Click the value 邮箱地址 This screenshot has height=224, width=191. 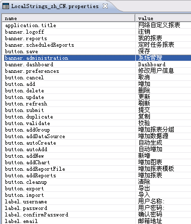coord(150,221)
